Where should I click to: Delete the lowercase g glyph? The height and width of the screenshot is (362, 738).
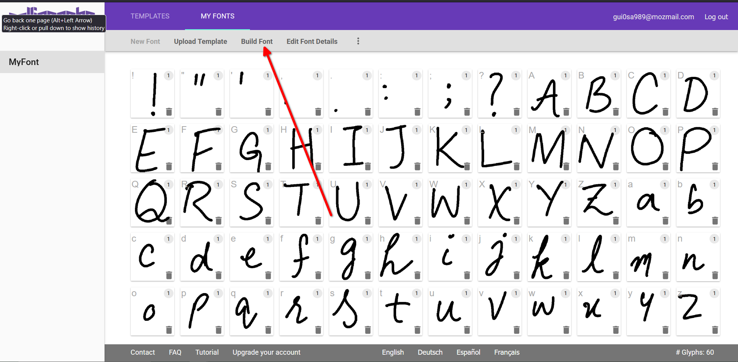(368, 275)
